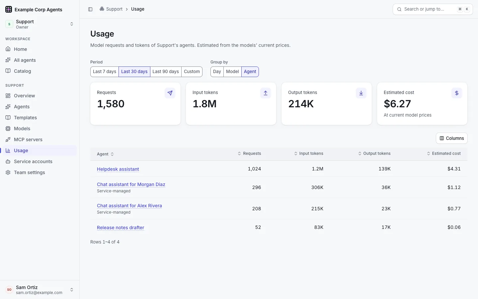This screenshot has width=478, height=299.
Task: Toggle the sidebar panel icon
Action: (x=90, y=9)
